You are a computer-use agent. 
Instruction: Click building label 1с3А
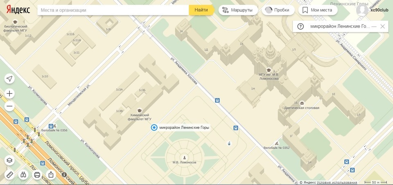(119, 90)
